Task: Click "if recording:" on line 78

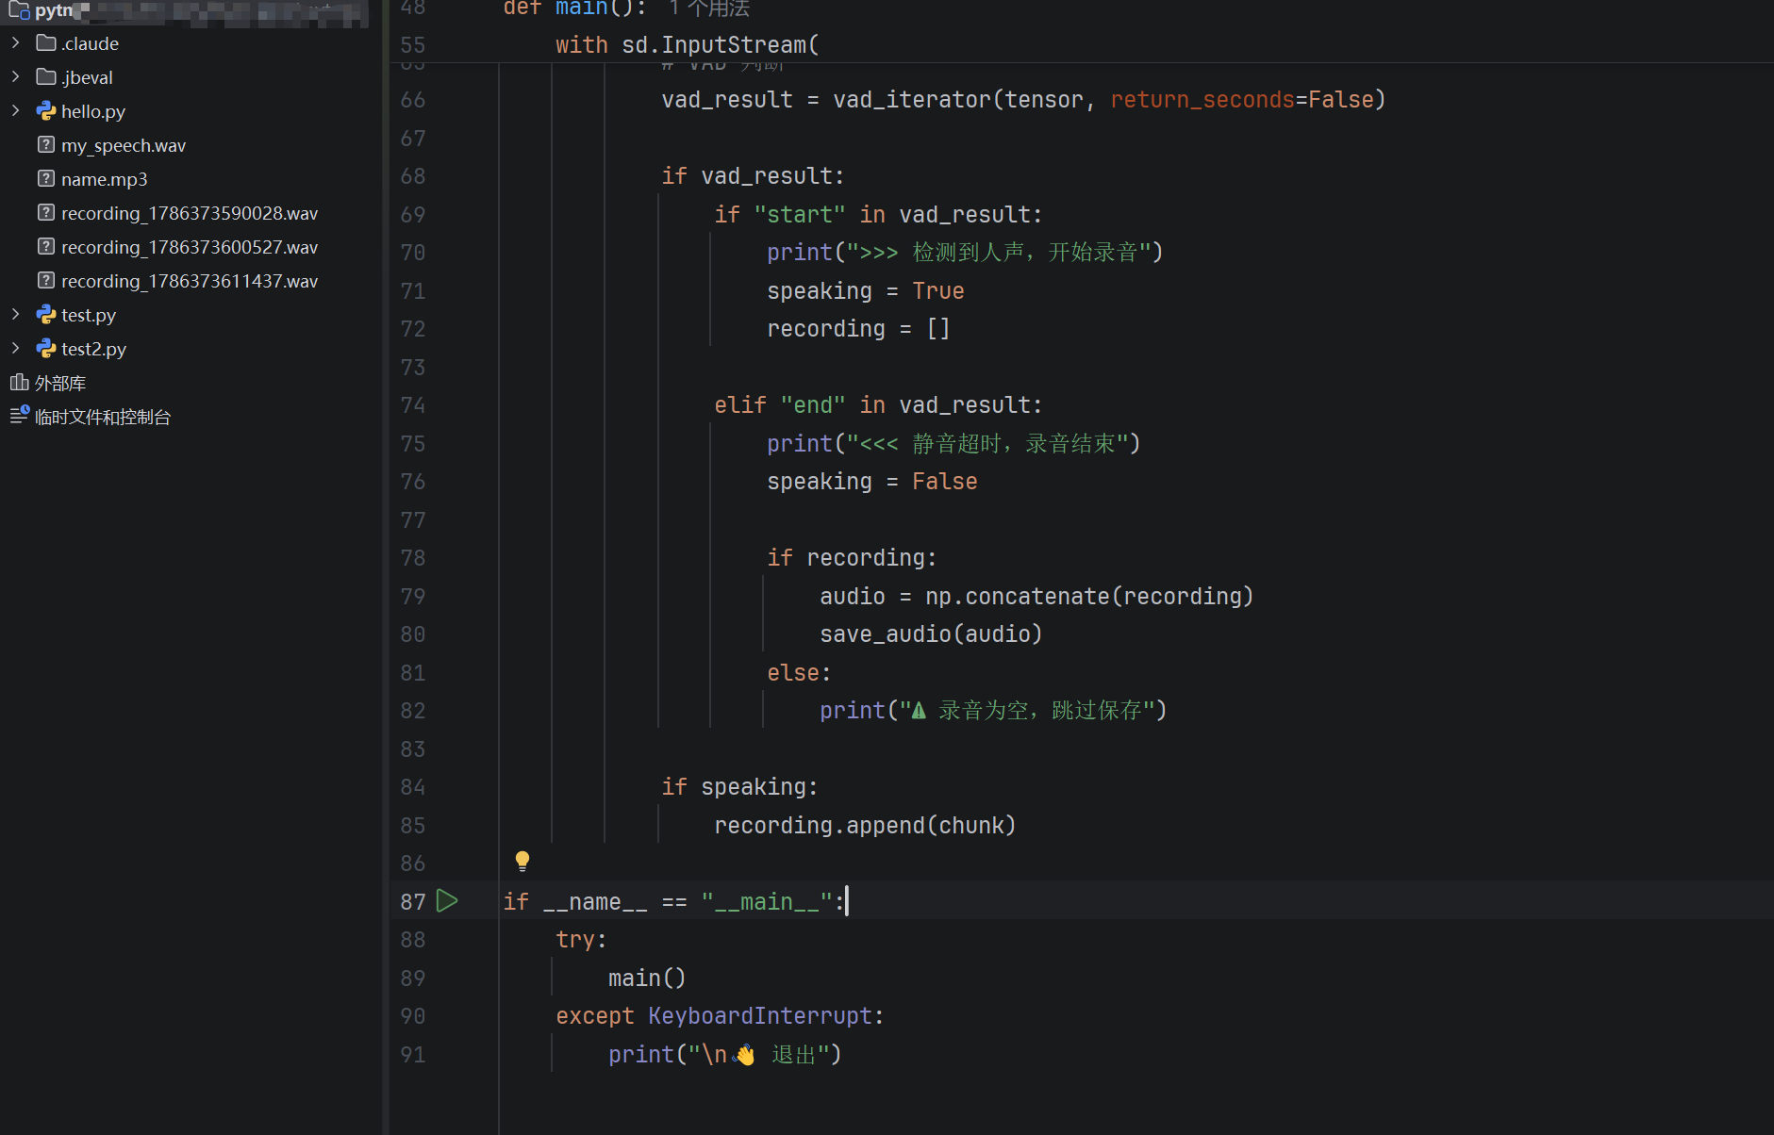Action: pyautogui.click(x=852, y=558)
